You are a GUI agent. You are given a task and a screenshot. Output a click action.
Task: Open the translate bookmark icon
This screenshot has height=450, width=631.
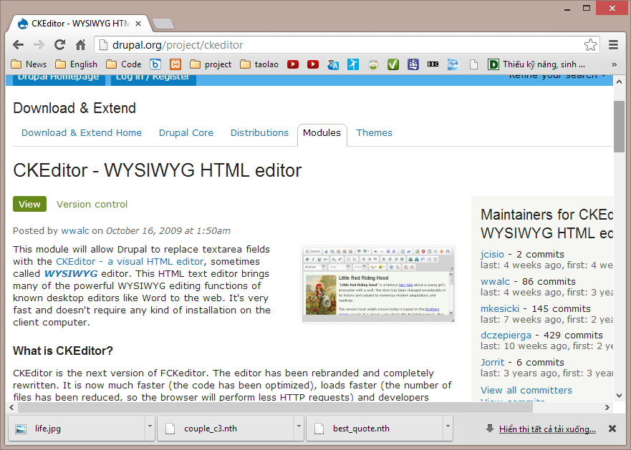pos(333,64)
